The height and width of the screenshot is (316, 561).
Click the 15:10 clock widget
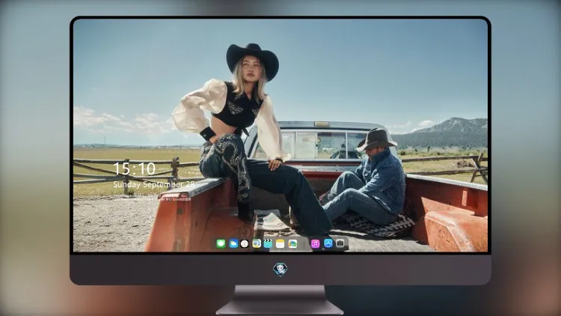point(134,168)
